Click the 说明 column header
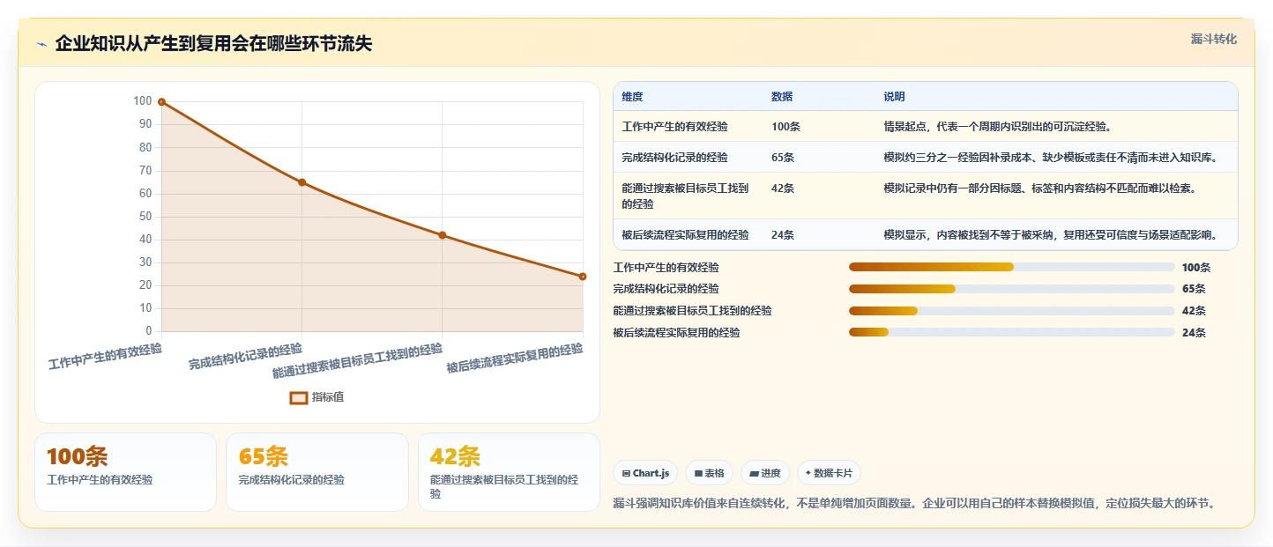1273x547 pixels. 894,97
